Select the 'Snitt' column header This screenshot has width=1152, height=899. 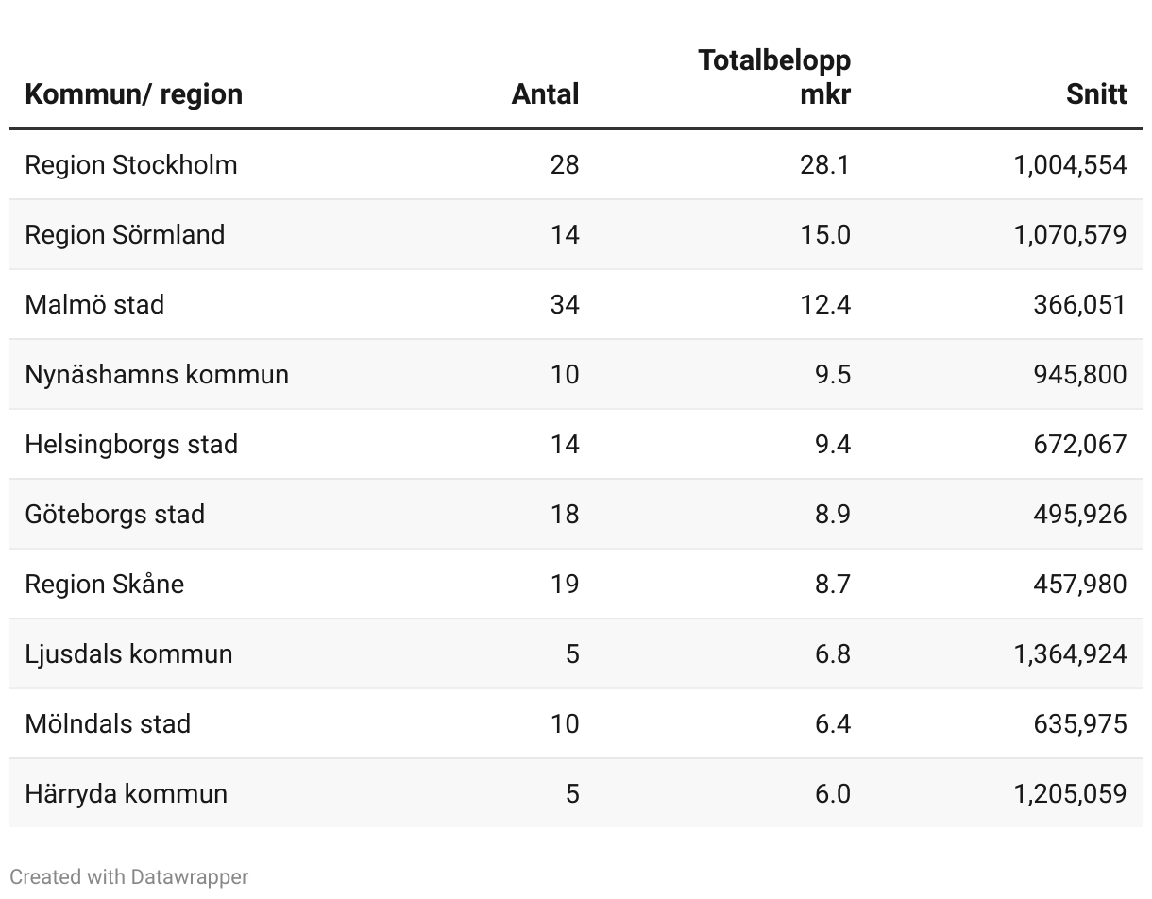[x=1096, y=94]
